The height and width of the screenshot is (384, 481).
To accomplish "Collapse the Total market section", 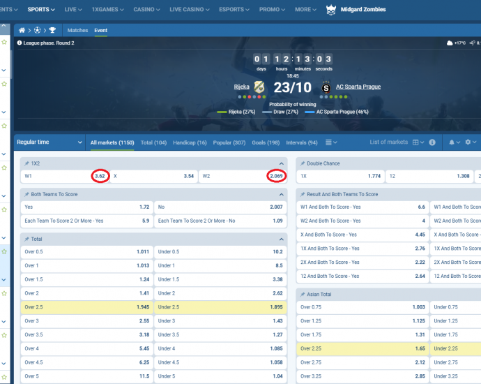I will [x=282, y=239].
